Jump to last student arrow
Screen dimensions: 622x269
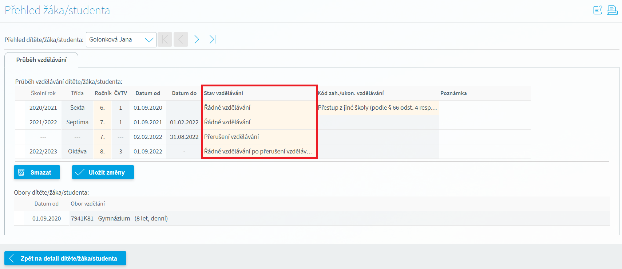[x=213, y=39]
